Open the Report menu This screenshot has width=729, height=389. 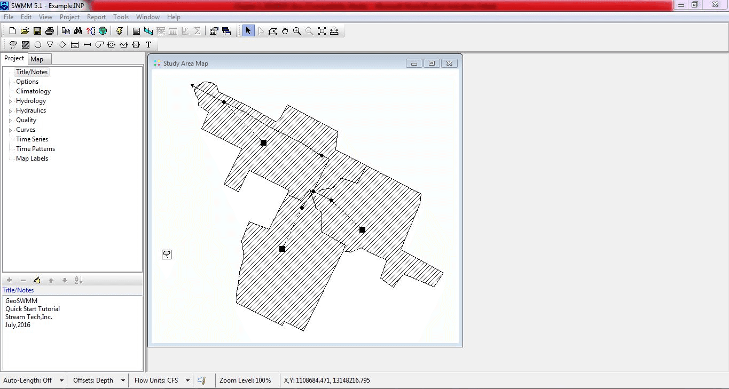coord(96,17)
